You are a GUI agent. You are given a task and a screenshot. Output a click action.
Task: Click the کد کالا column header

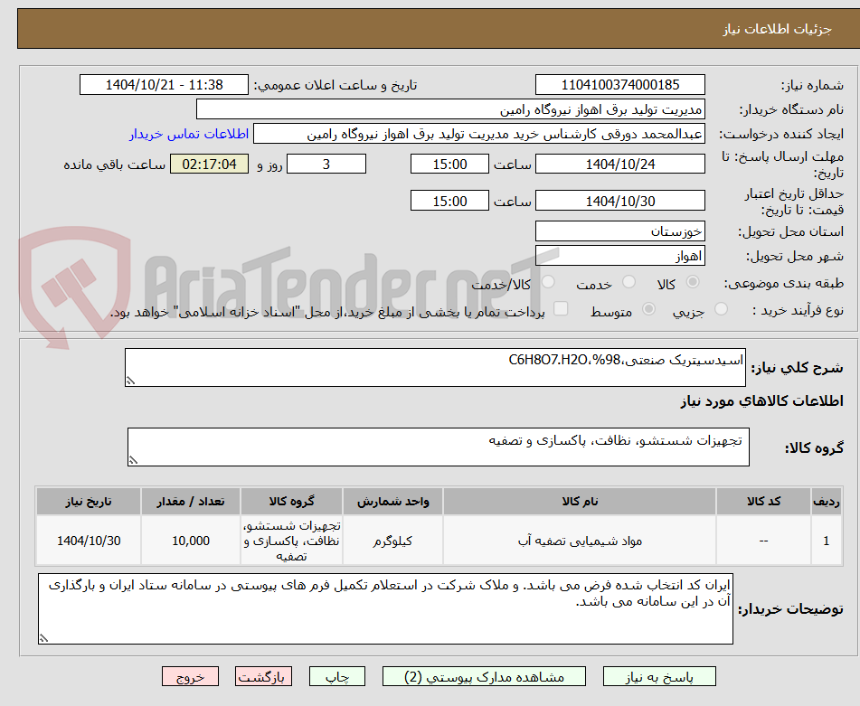tap(763, 501)
